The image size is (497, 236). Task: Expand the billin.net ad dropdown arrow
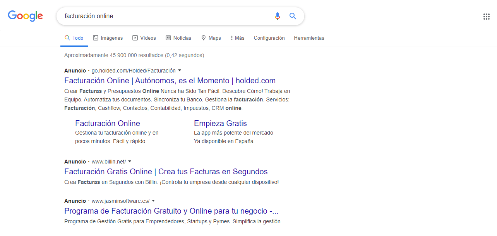(x=129, y=162)
